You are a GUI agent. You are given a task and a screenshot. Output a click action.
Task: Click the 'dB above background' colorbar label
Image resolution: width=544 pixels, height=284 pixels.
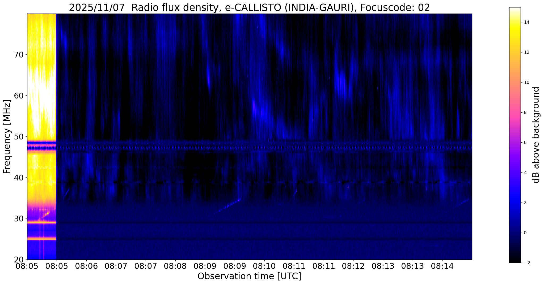click(536, 135)
